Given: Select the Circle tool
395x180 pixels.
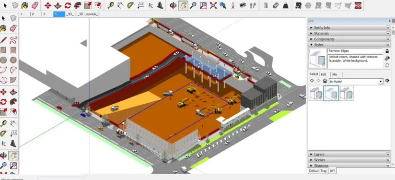Looking at the screenshot, I should tap(3, 60).
